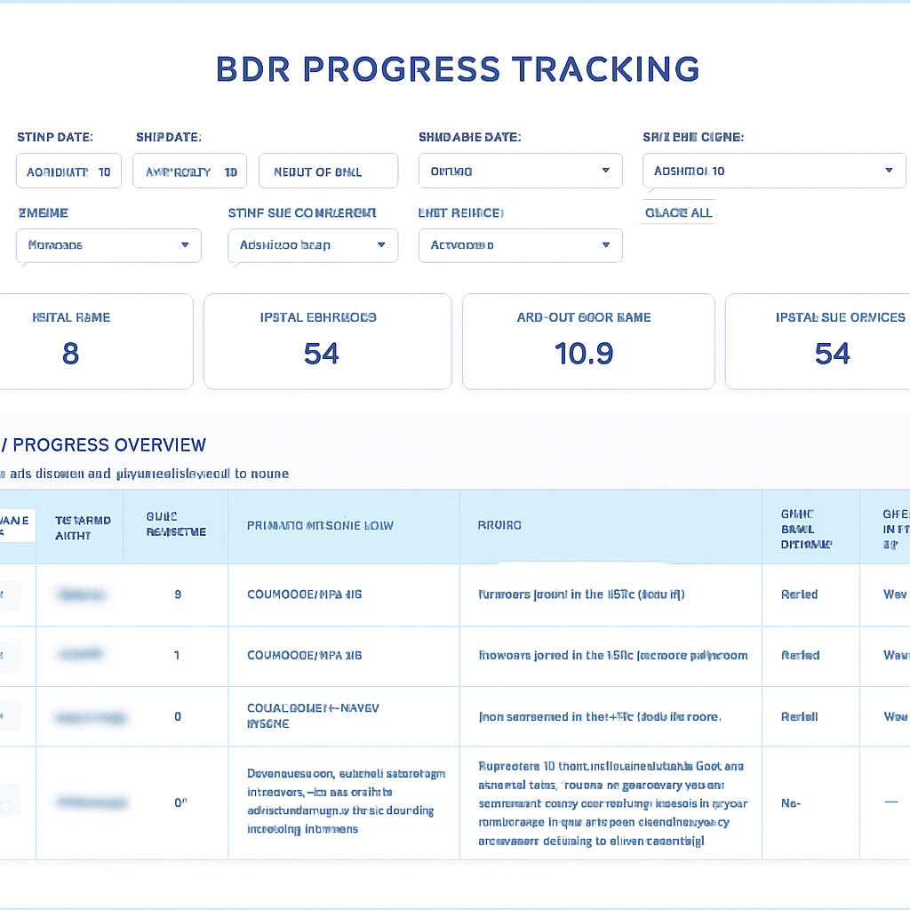The width and height of the screenshot is (910, 910).
Task: Open the Zmeme dropdown showing "Momoans"
Action: [108, 245]
